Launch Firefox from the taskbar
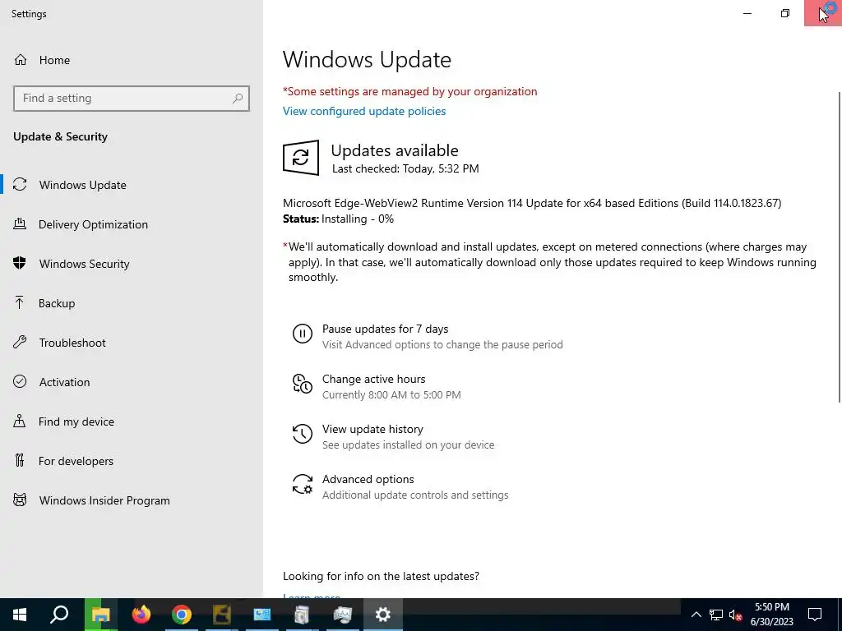This screenshot has width=842, height=631. [x=141, y=615]
